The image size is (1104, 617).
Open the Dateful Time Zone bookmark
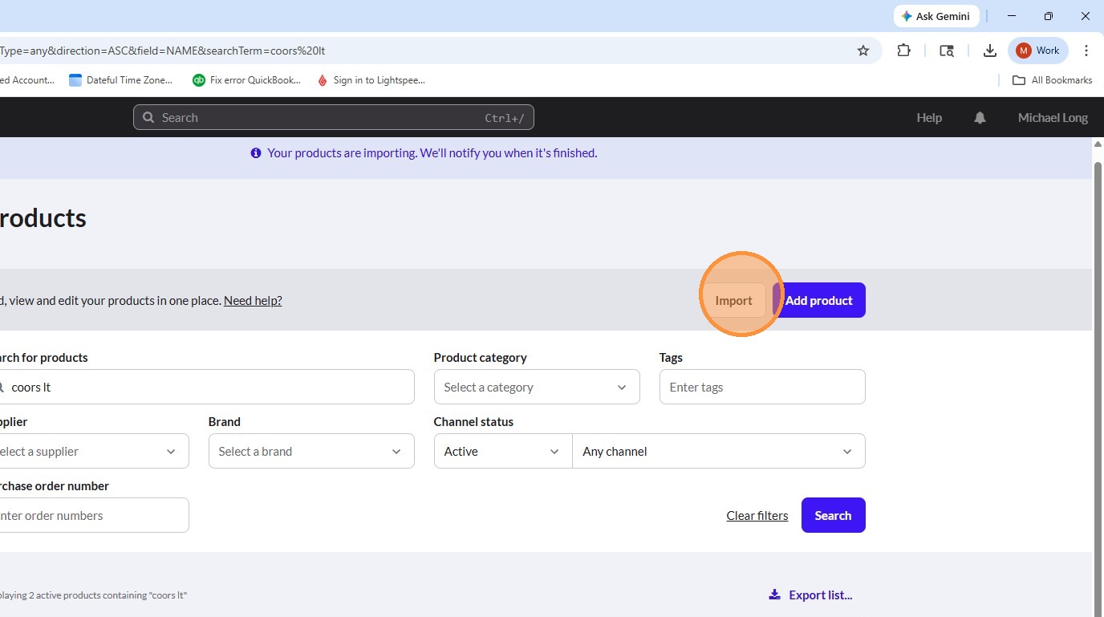(120, 80)
